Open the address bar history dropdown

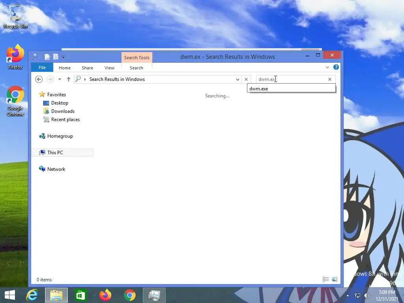(x=238, y=79)
